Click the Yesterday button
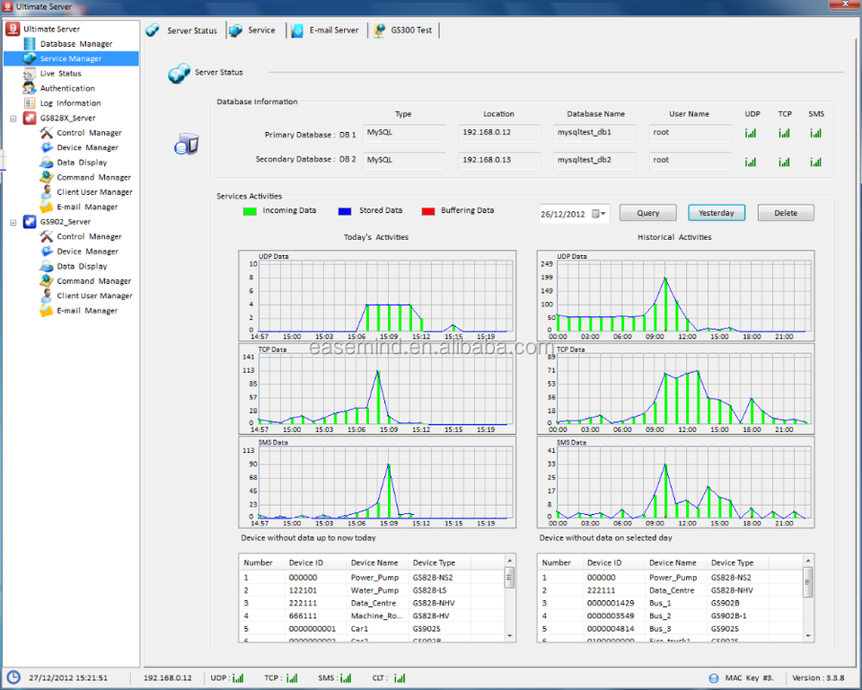Screen dimensions: 862x690 point(717,213)
